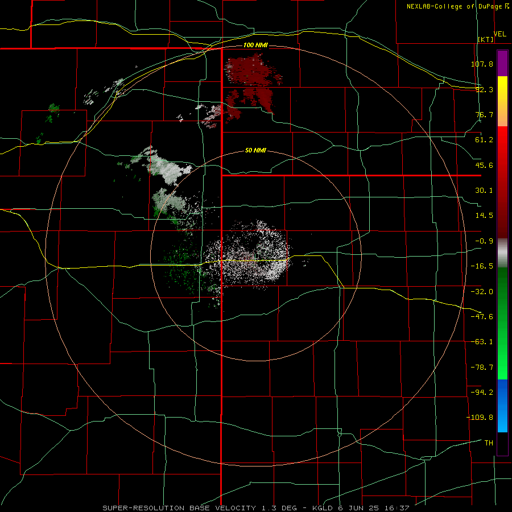Click the 50 NMI range ring label
512x512 pixels.
point(255,151)
